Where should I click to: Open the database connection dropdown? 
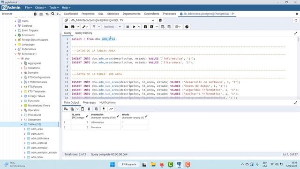point(153,20)
